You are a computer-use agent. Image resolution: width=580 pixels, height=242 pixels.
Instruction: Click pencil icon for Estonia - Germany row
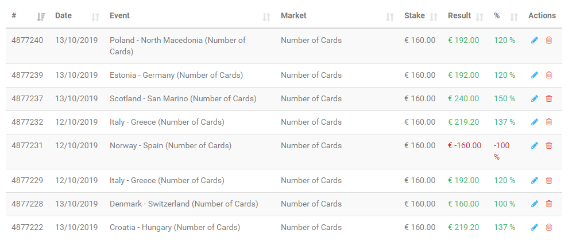(x=535, y=76)
